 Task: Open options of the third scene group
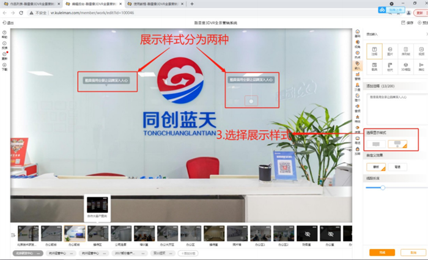[x=105, y=253]
